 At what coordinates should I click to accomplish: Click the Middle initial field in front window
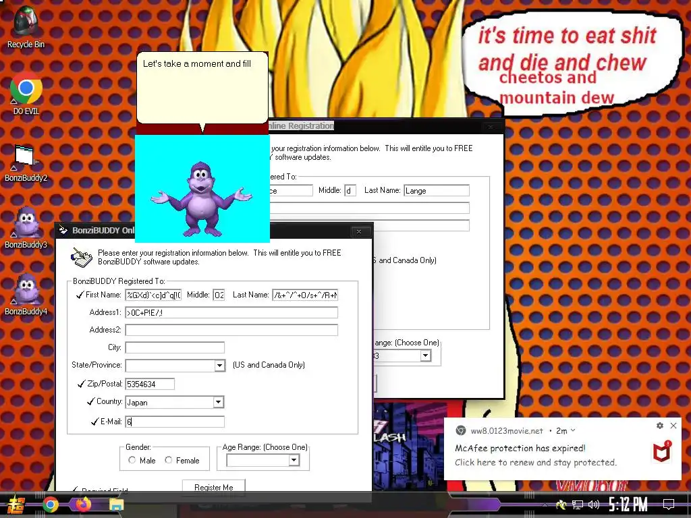(x=219, y=295)
